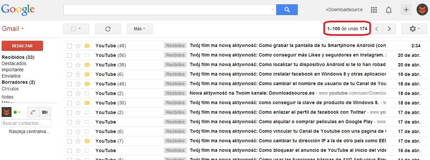Image resolution: width=430 pixels, height=160 pixels.
Task: Click the Buscar contactos input field
Action: tap(26, 123)
